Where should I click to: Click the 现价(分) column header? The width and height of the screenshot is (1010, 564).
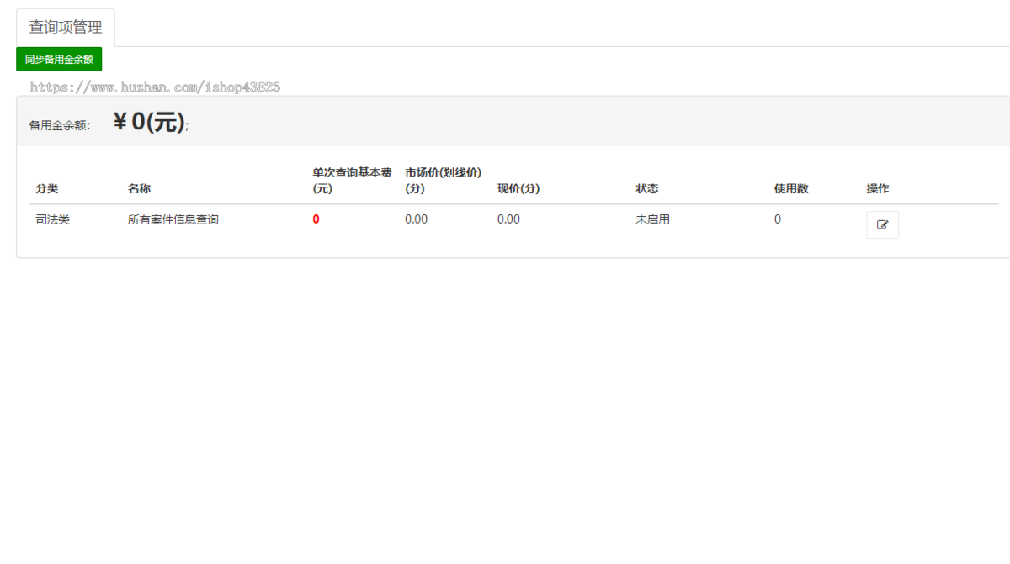point(518,188)
